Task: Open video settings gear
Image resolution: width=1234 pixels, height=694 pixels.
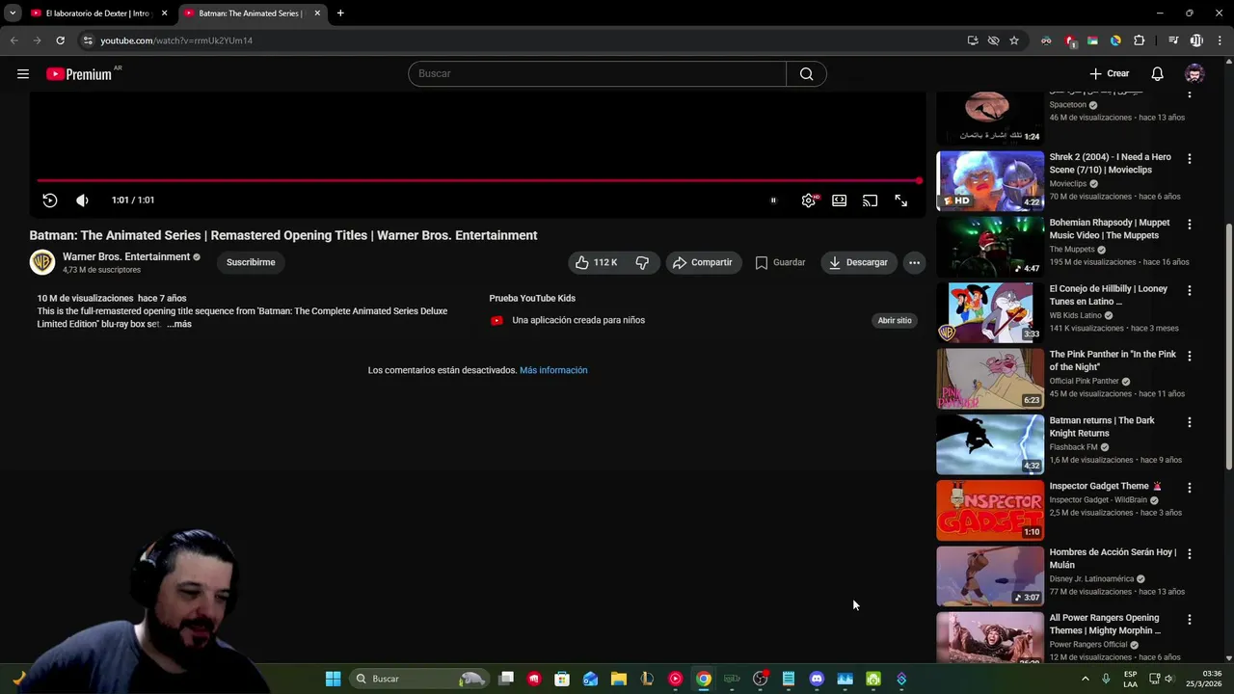Action: (x=809, y=200)
